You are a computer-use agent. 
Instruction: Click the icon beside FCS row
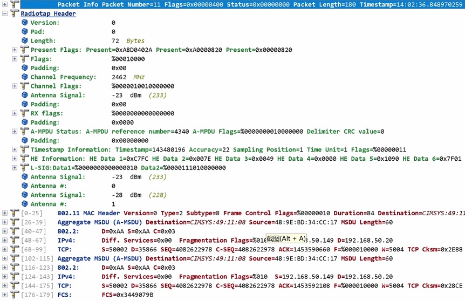(15, 295)
